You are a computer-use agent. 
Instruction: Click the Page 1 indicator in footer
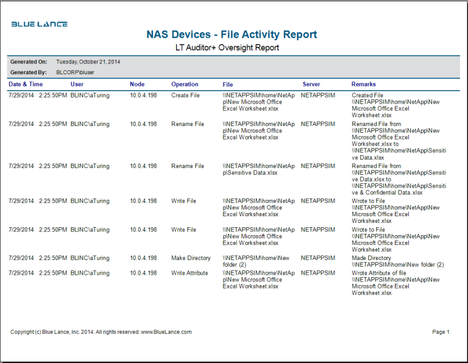[440, 332]
